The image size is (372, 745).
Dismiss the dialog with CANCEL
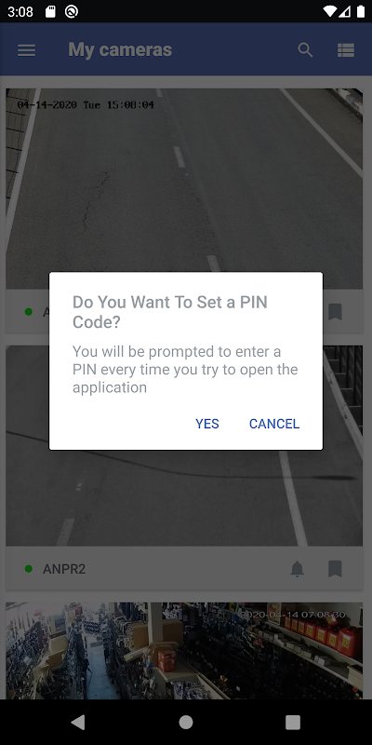pyautogui.click(x=274, y=424)
